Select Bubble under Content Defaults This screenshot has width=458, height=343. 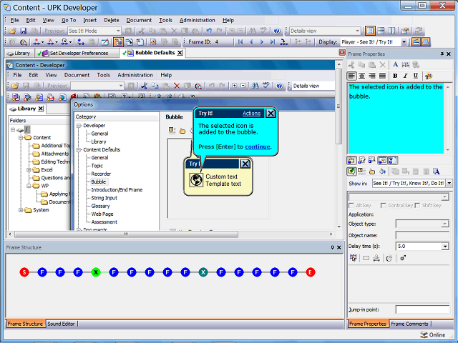pos(99,182)
